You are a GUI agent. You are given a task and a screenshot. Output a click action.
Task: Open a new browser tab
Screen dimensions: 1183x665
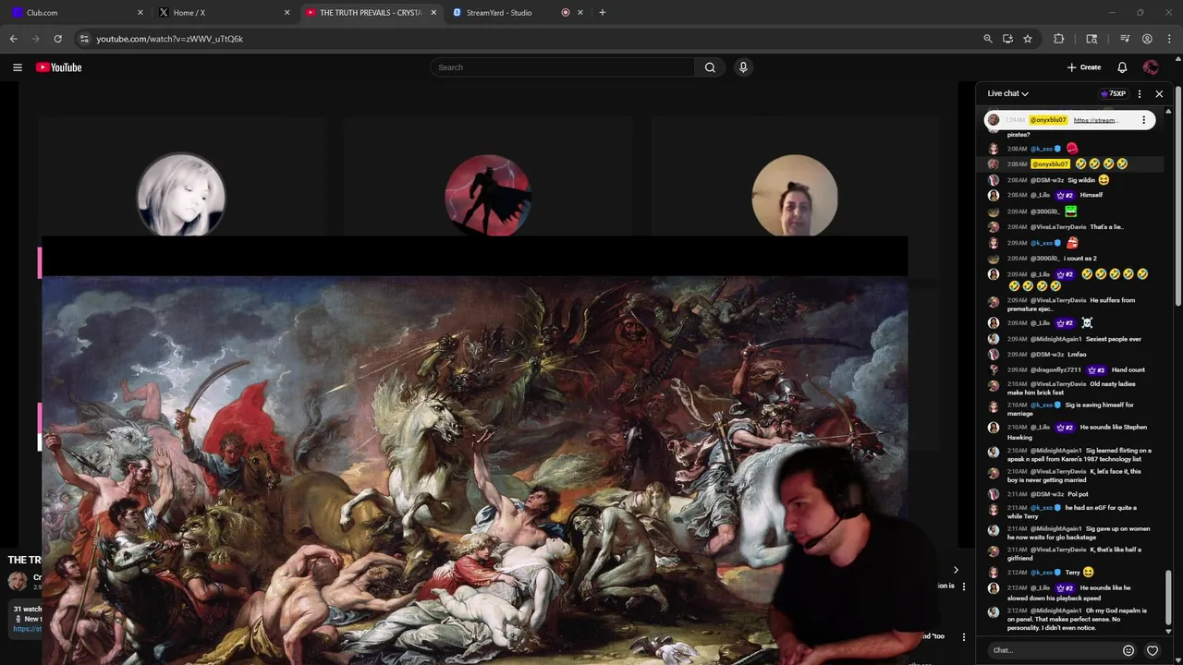coord(602,12)
